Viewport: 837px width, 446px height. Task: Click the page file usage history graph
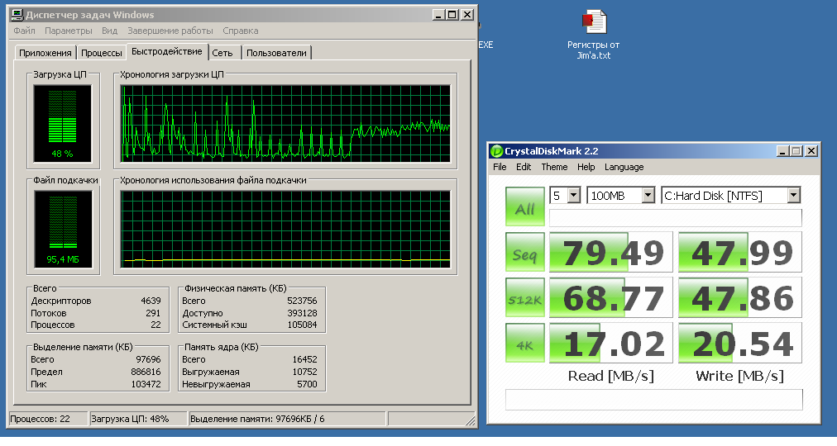click(285, 230)
